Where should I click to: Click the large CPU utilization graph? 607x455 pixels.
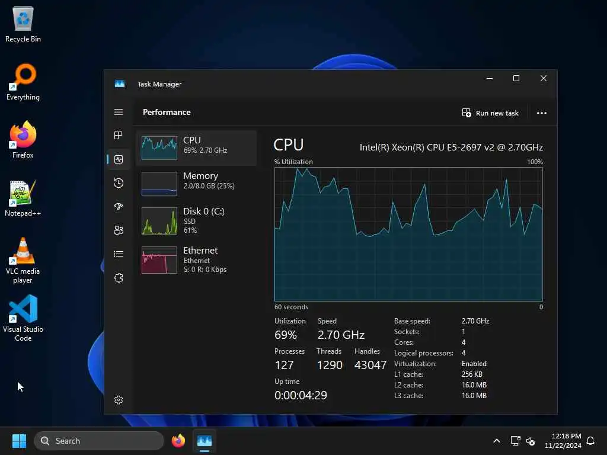click(x=408, y=234)
